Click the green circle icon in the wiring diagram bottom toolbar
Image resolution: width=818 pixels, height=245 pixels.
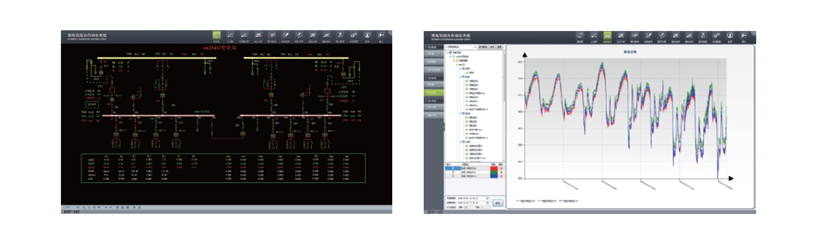click(x=139, y=207)
